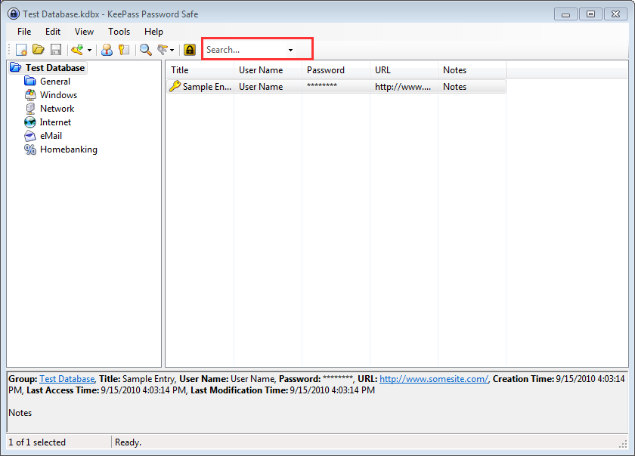Click the Homebanking percent icon
Screen dimensions: 635x456
(x=30, y=149)
